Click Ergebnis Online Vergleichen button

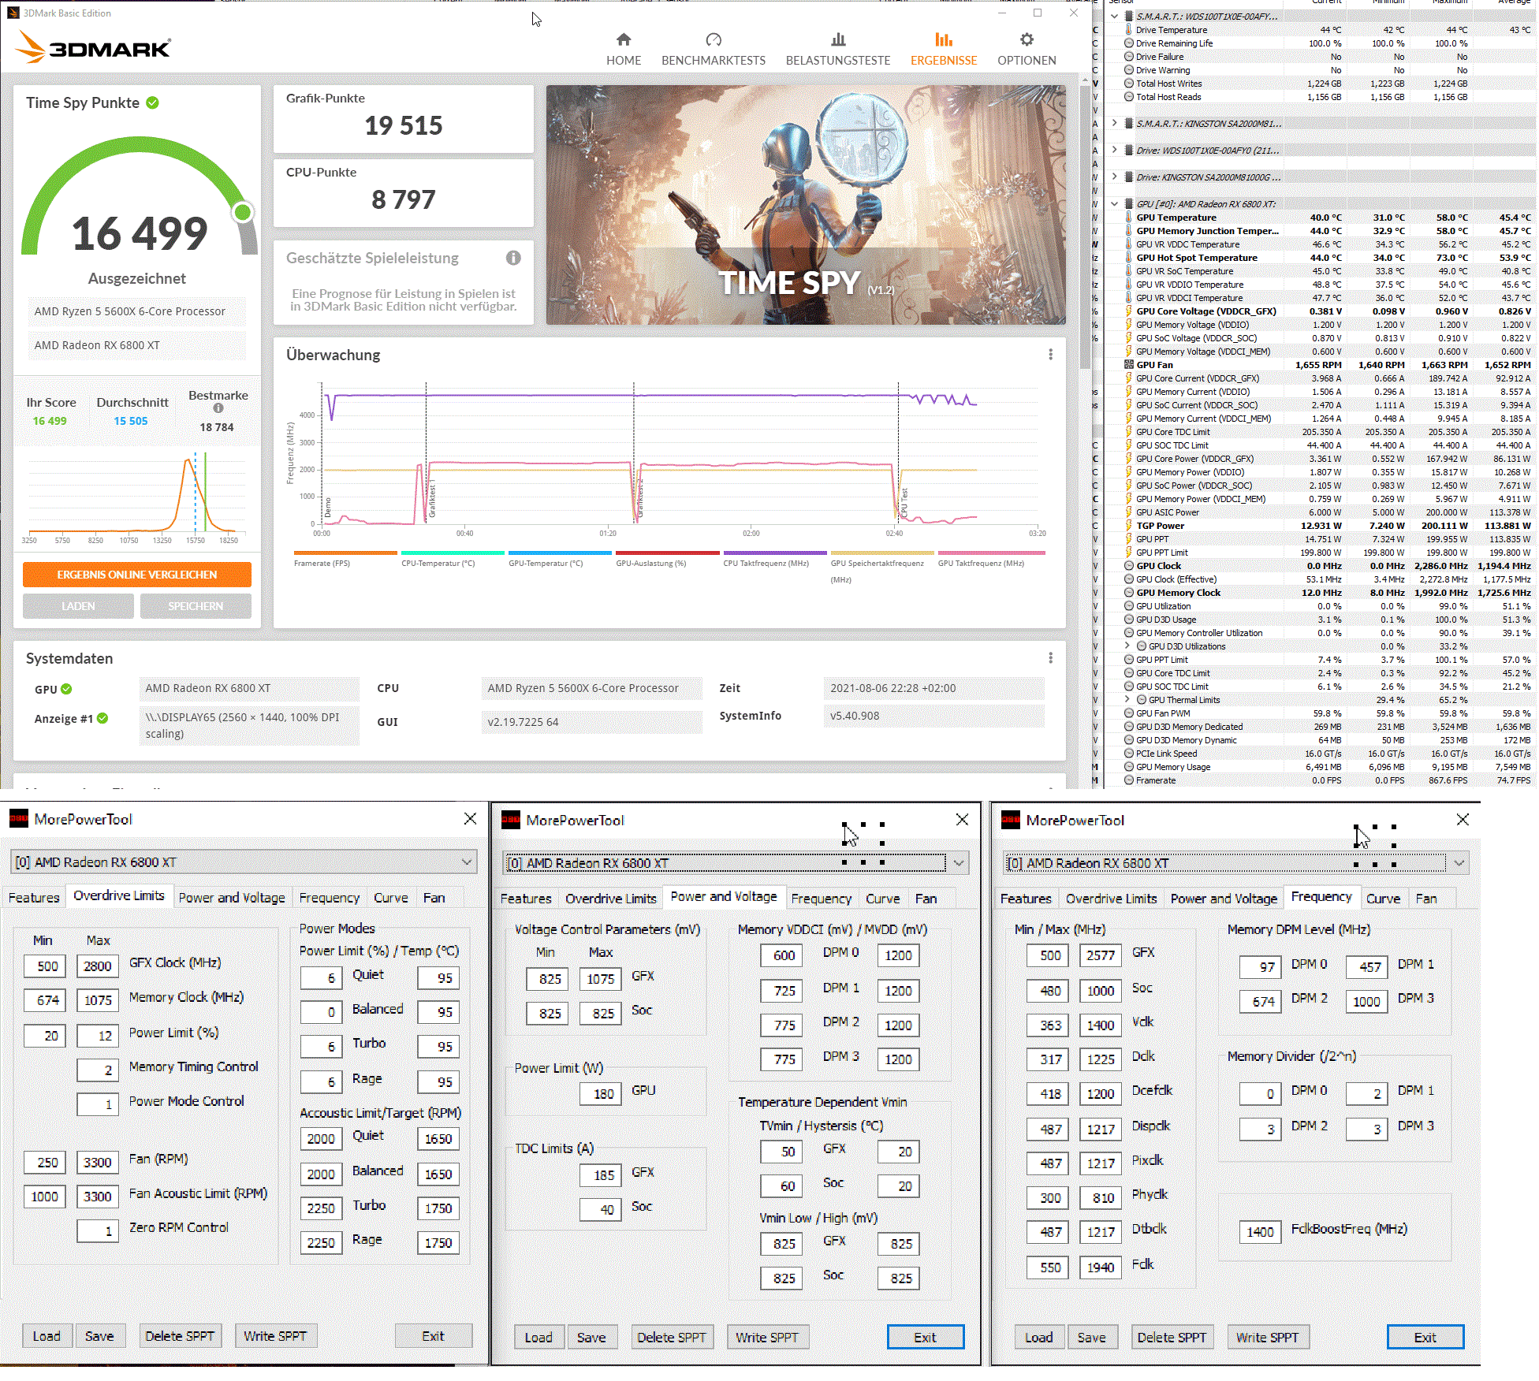point(137,575)
